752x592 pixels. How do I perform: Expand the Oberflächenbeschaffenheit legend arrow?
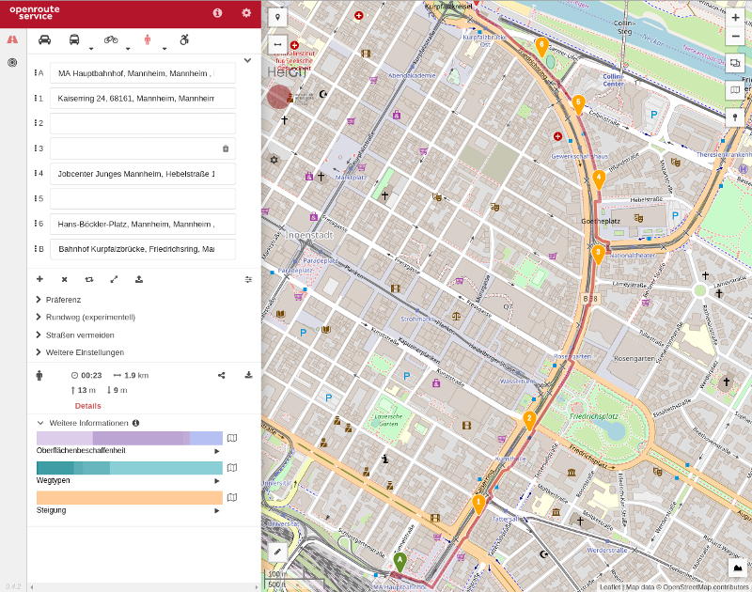click(217, 452)
